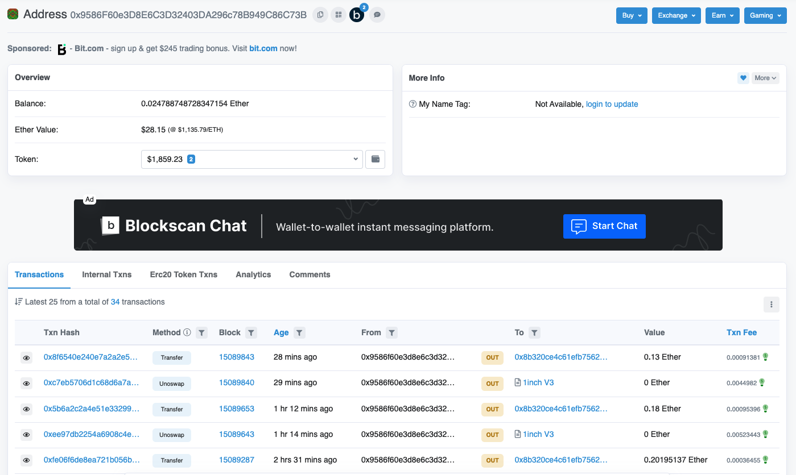Image resolution: width=796 pixels, height=475 pixels.
Task: Open the three-dot options menu above table
Action: [x=771, y=305]
